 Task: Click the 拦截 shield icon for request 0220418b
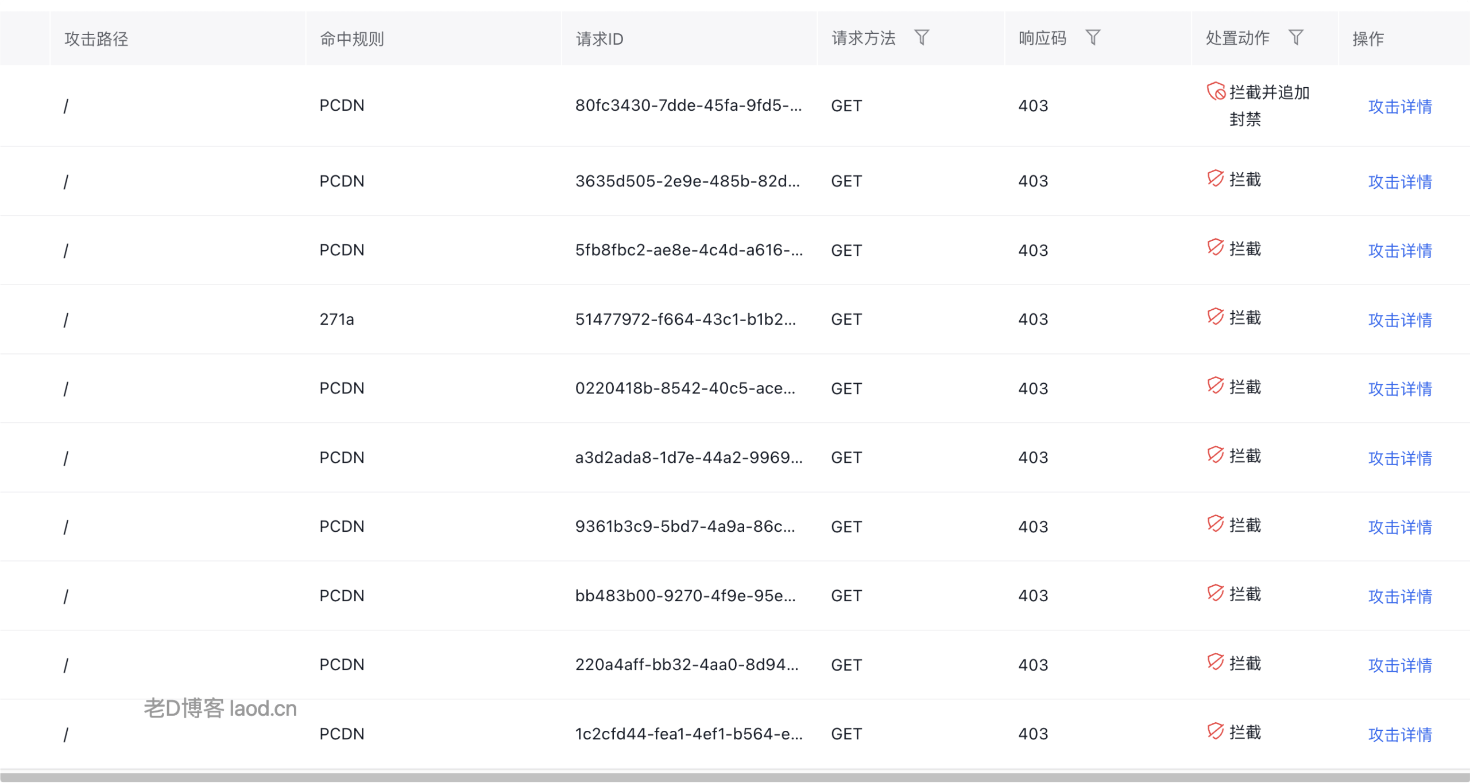[x=1215, y=386]
